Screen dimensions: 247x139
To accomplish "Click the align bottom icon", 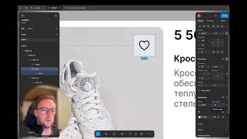I will pos(222,26).
